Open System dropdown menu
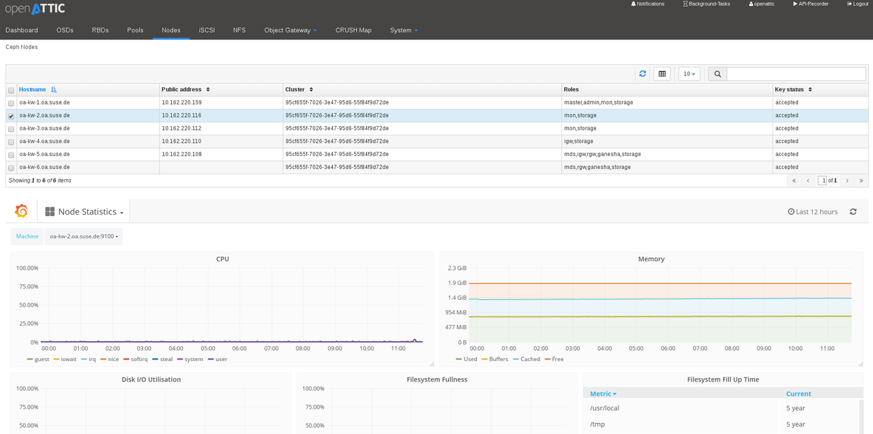This screenshot has height=434, width=873. coord(404,30)
